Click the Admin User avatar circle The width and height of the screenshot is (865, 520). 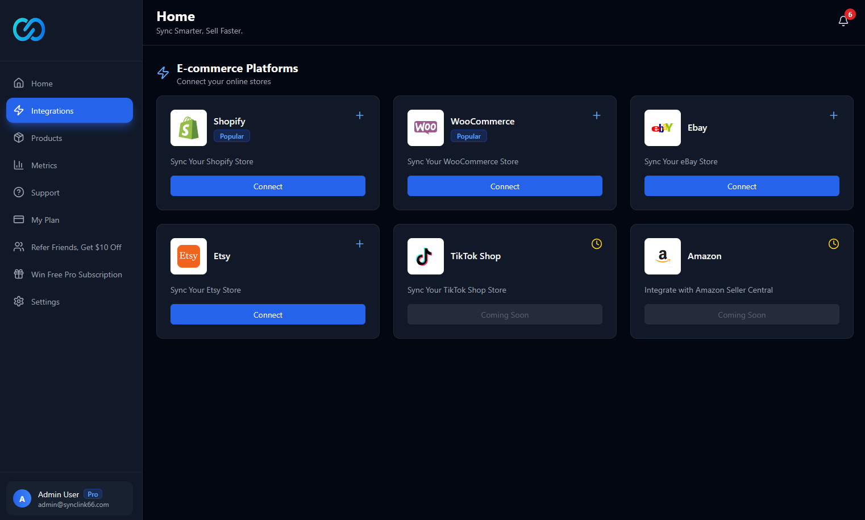click(x=22, y=498)
